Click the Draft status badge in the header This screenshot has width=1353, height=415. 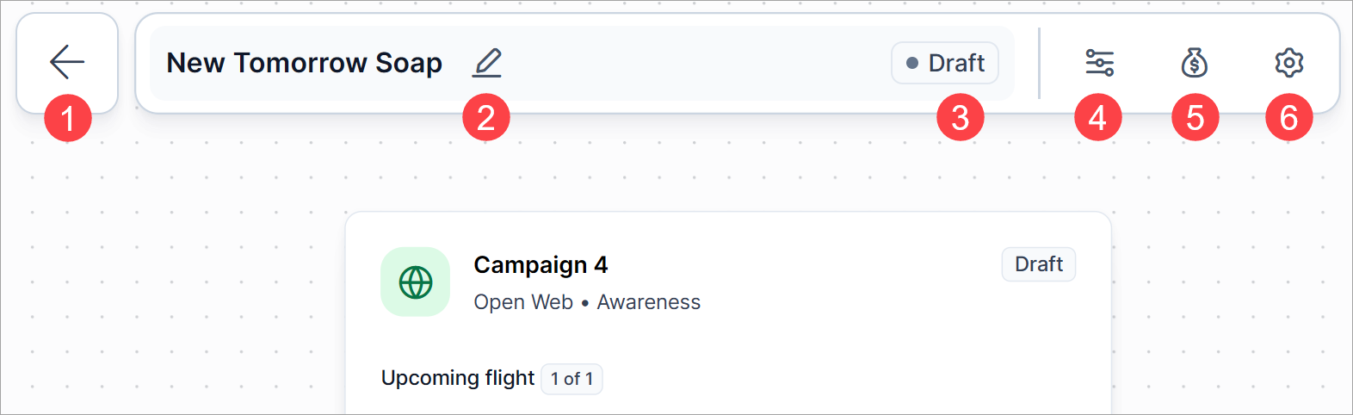tap(945, 63)
